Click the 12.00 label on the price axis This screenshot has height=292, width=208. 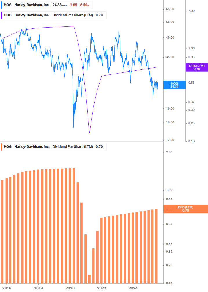[x=170, y=140]
